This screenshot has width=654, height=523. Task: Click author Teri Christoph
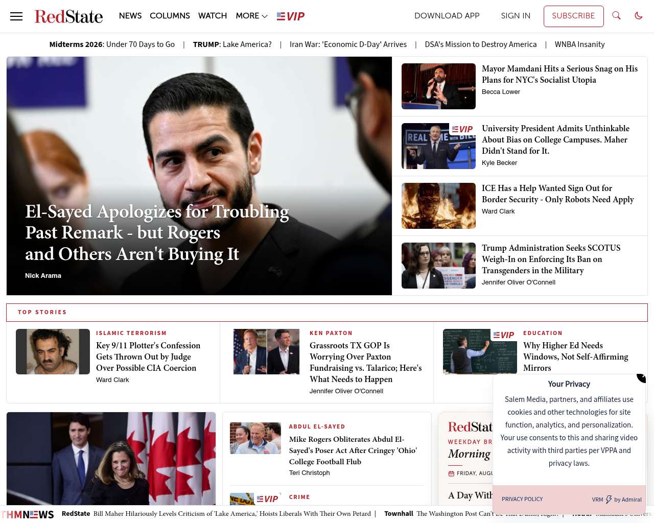pos(310,473)
